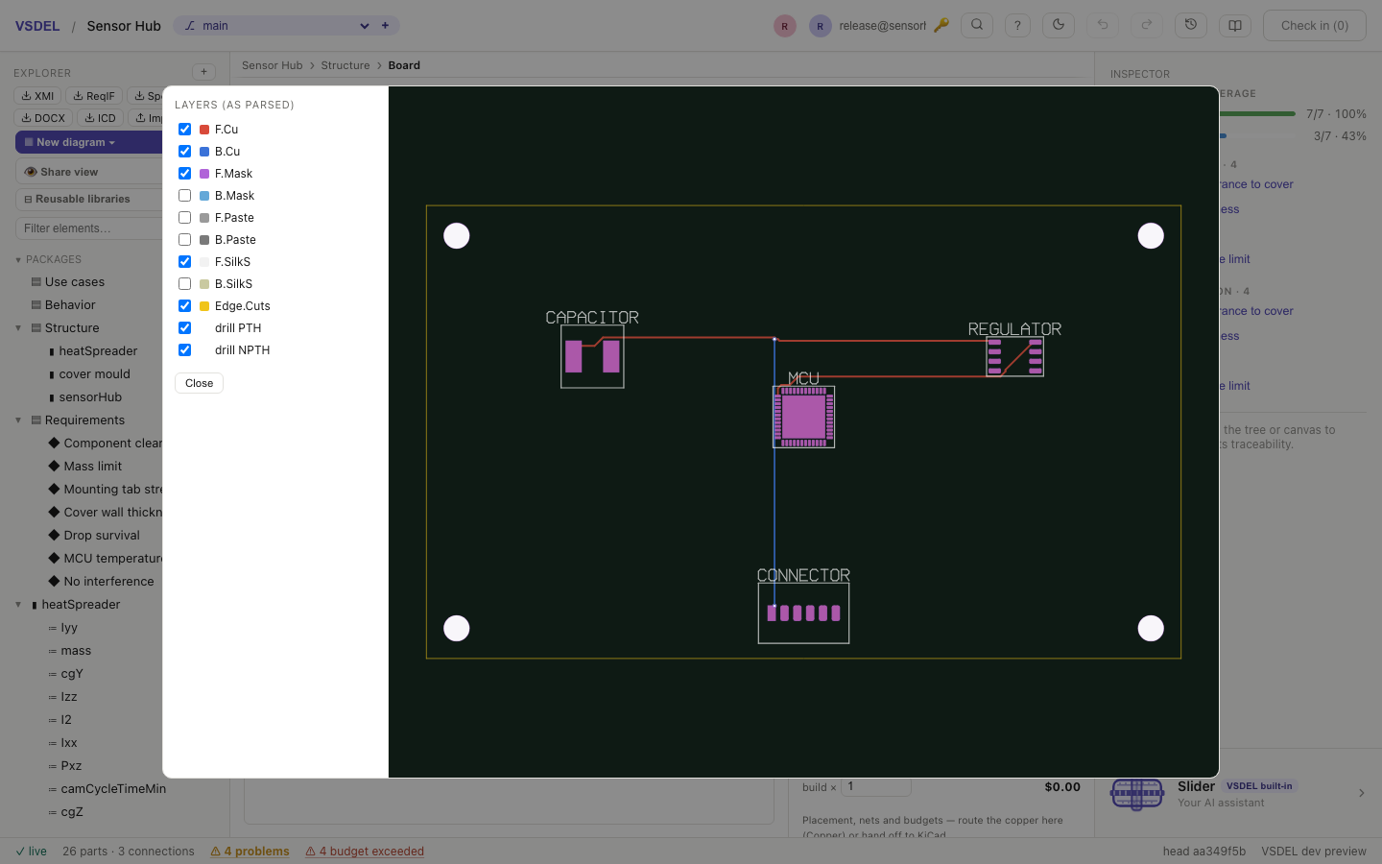Click the key icon beside the account email

tap(941, 26)
